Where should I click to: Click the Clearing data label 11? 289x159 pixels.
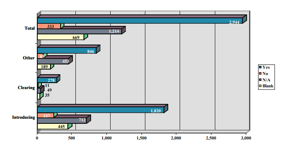47,85
